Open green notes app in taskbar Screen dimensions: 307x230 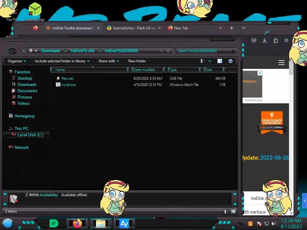coord(54,223)
